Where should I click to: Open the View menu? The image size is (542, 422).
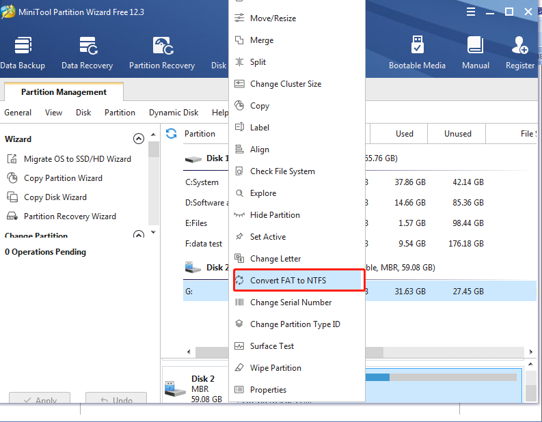click(x=53, y=113)
